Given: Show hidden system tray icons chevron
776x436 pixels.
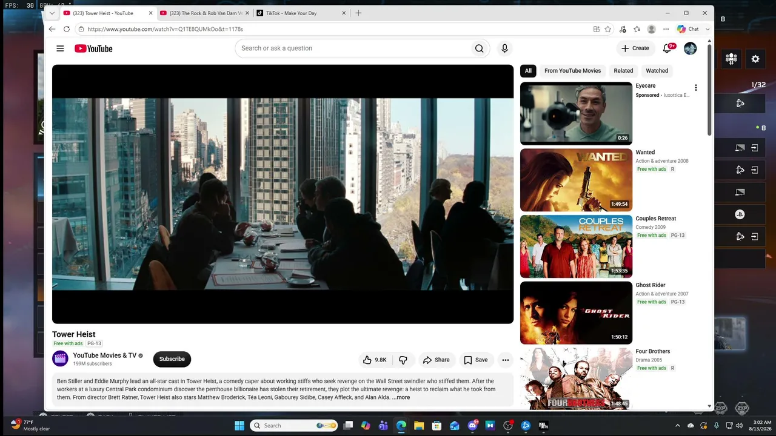Looking at the screenshot, I should tap(678, 426).
